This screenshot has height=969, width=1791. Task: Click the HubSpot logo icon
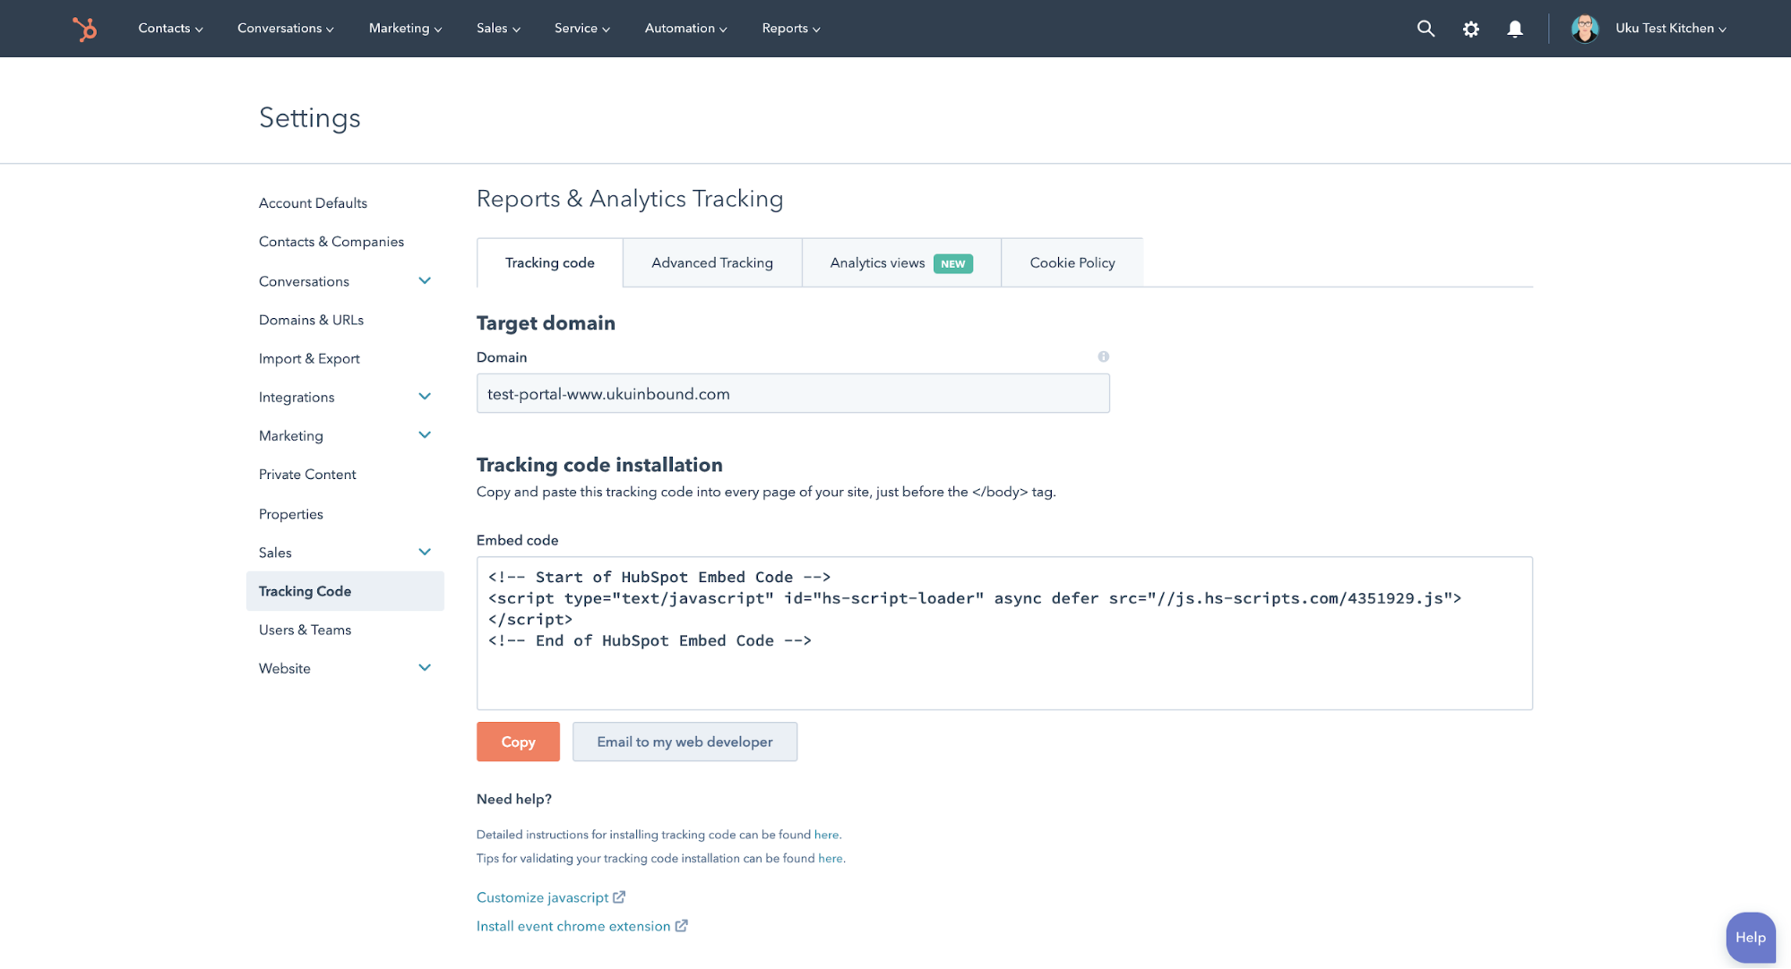coord(85,28)
